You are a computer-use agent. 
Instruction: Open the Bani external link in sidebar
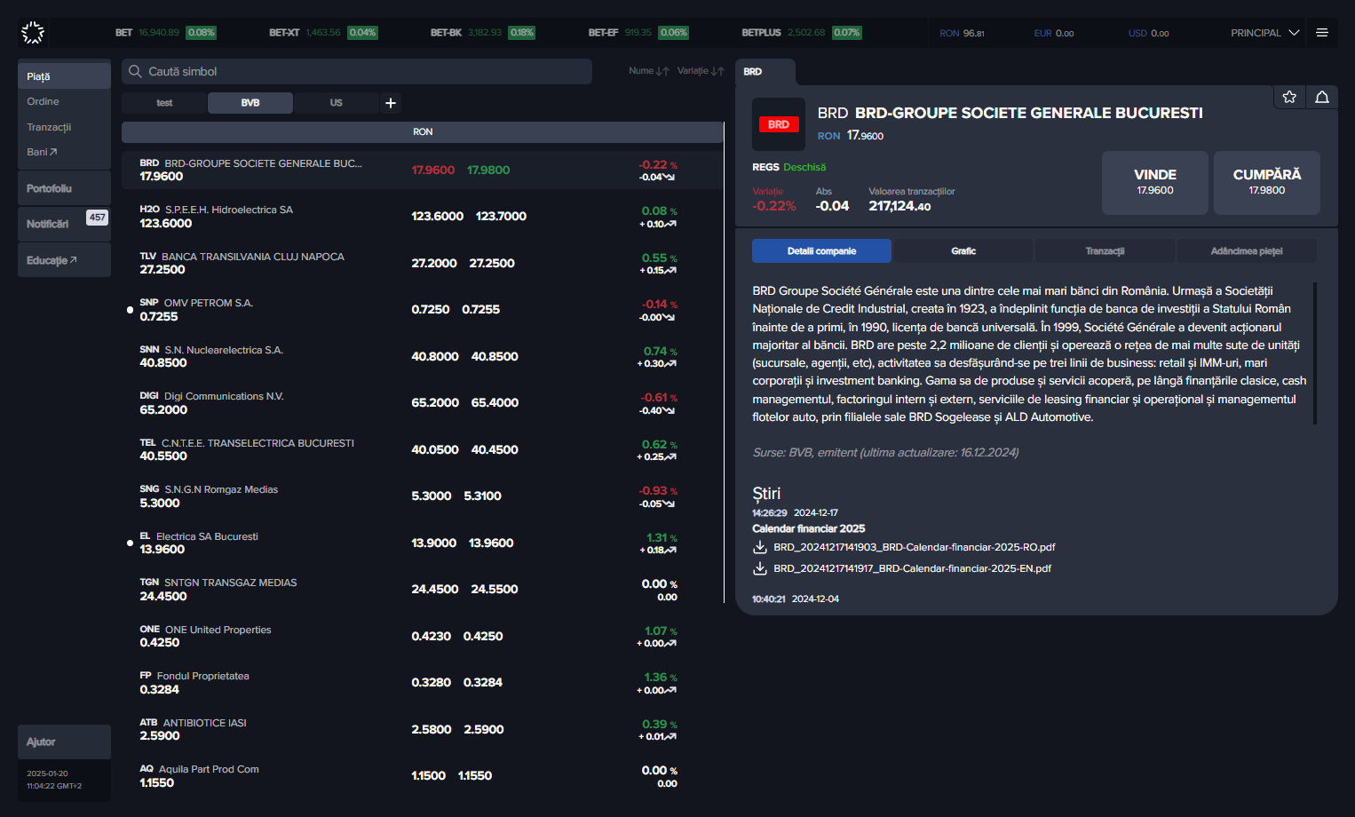pyautogui.click(x=42, y=152)
